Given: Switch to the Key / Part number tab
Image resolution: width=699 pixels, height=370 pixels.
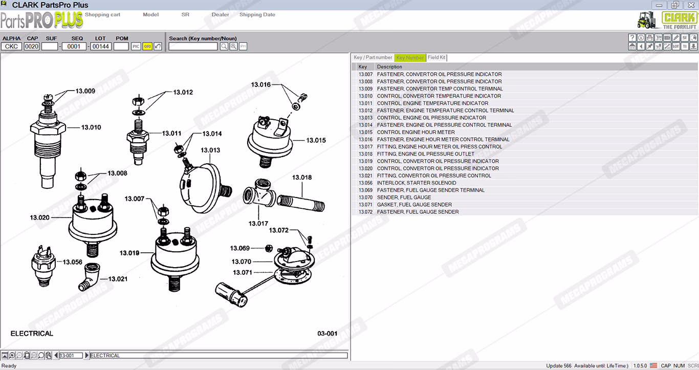Looking at the screenshot, I should pyautogui.click(x=373, y=58).
